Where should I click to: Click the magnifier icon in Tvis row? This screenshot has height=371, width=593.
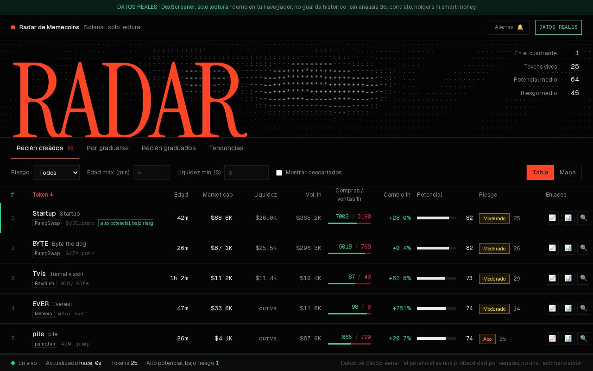point(584,278)
